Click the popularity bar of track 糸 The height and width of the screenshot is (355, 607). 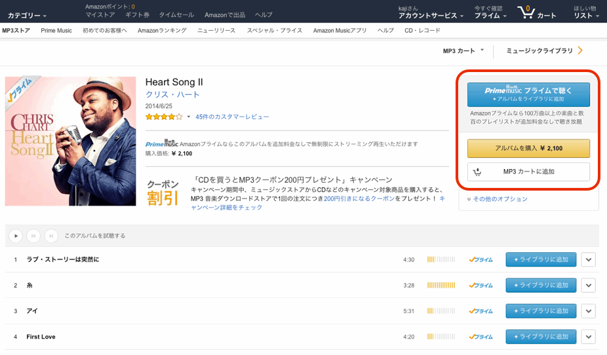[x=441, y=286]
